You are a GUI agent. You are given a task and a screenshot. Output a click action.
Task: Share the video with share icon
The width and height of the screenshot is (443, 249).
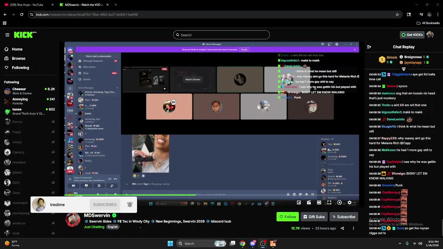pos(342,228)
